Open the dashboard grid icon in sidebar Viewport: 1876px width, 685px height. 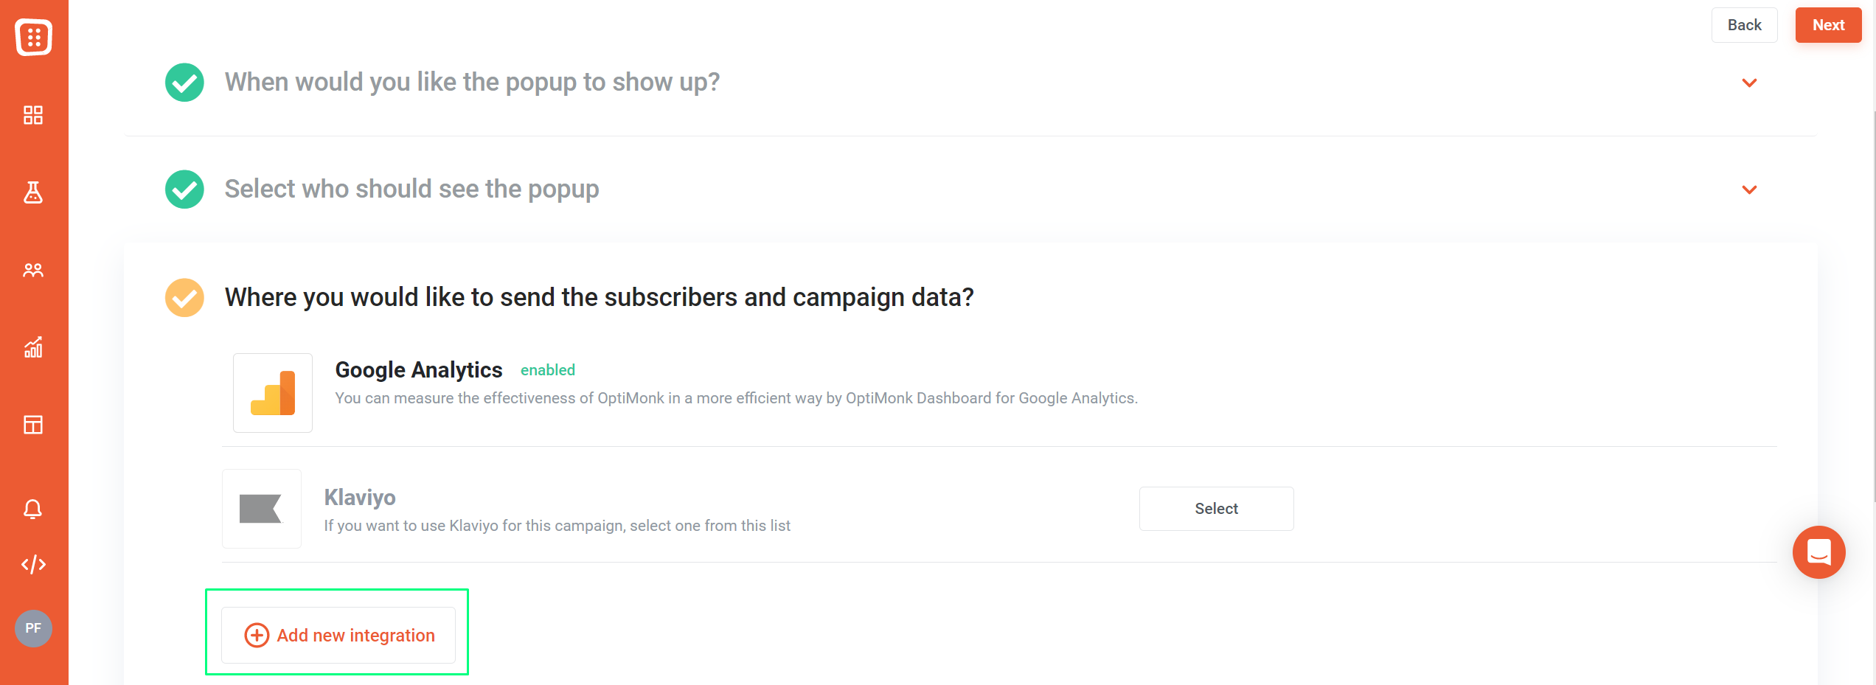click(33, 115)
